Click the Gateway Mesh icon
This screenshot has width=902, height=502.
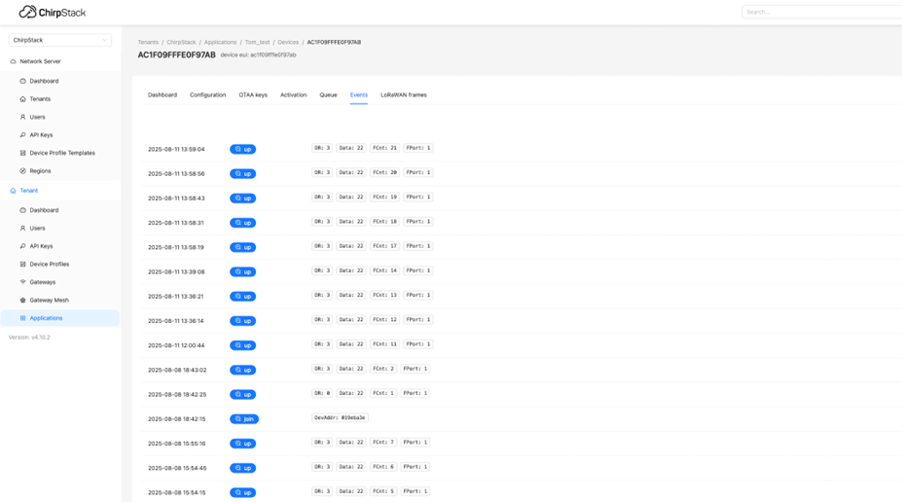point(22,301)
